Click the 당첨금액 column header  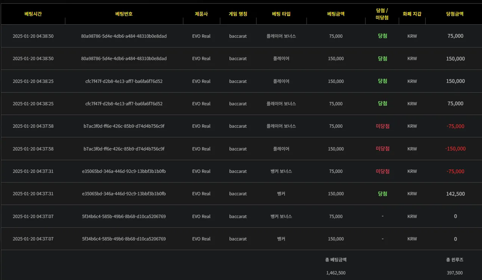455,14
